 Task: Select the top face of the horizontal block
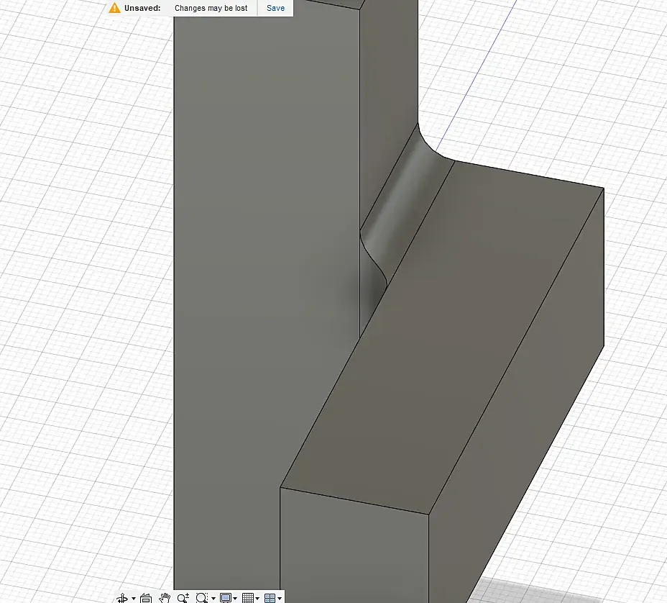(x=443, y=337)
